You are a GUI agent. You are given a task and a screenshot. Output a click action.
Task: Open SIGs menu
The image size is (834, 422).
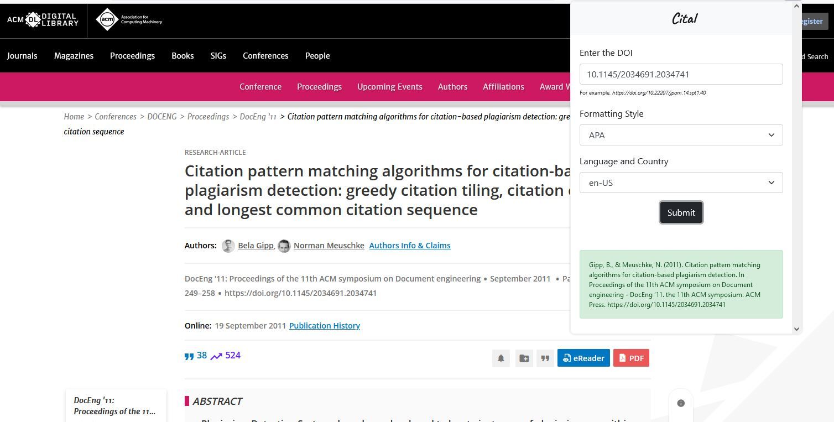[218, 56]
